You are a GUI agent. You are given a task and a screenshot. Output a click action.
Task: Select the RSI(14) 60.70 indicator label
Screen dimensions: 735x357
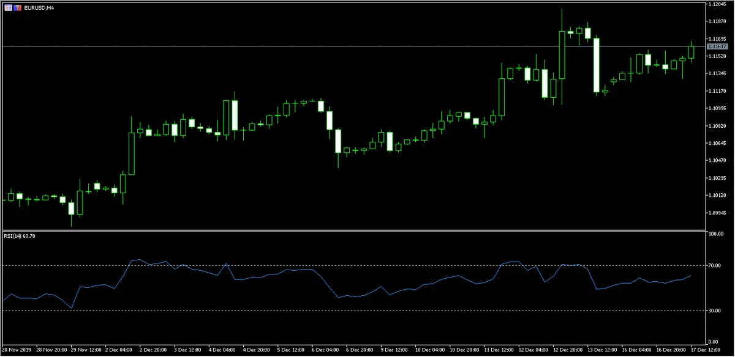[18, 235]
